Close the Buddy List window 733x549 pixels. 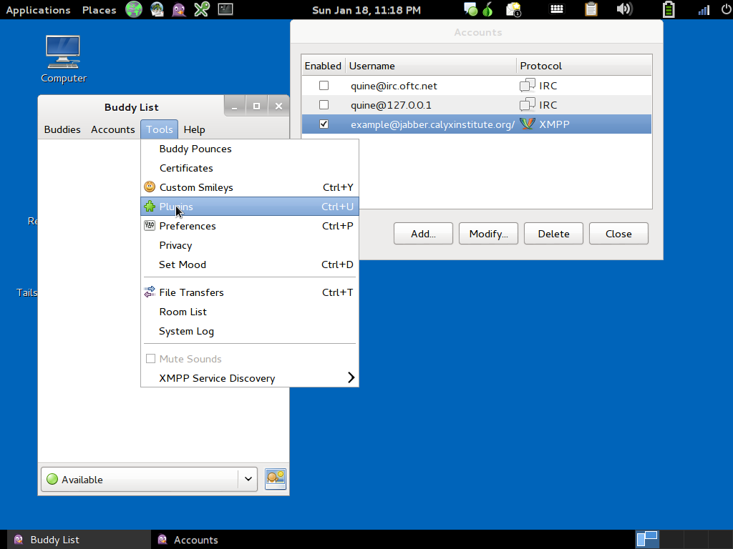tap(278, 107)
